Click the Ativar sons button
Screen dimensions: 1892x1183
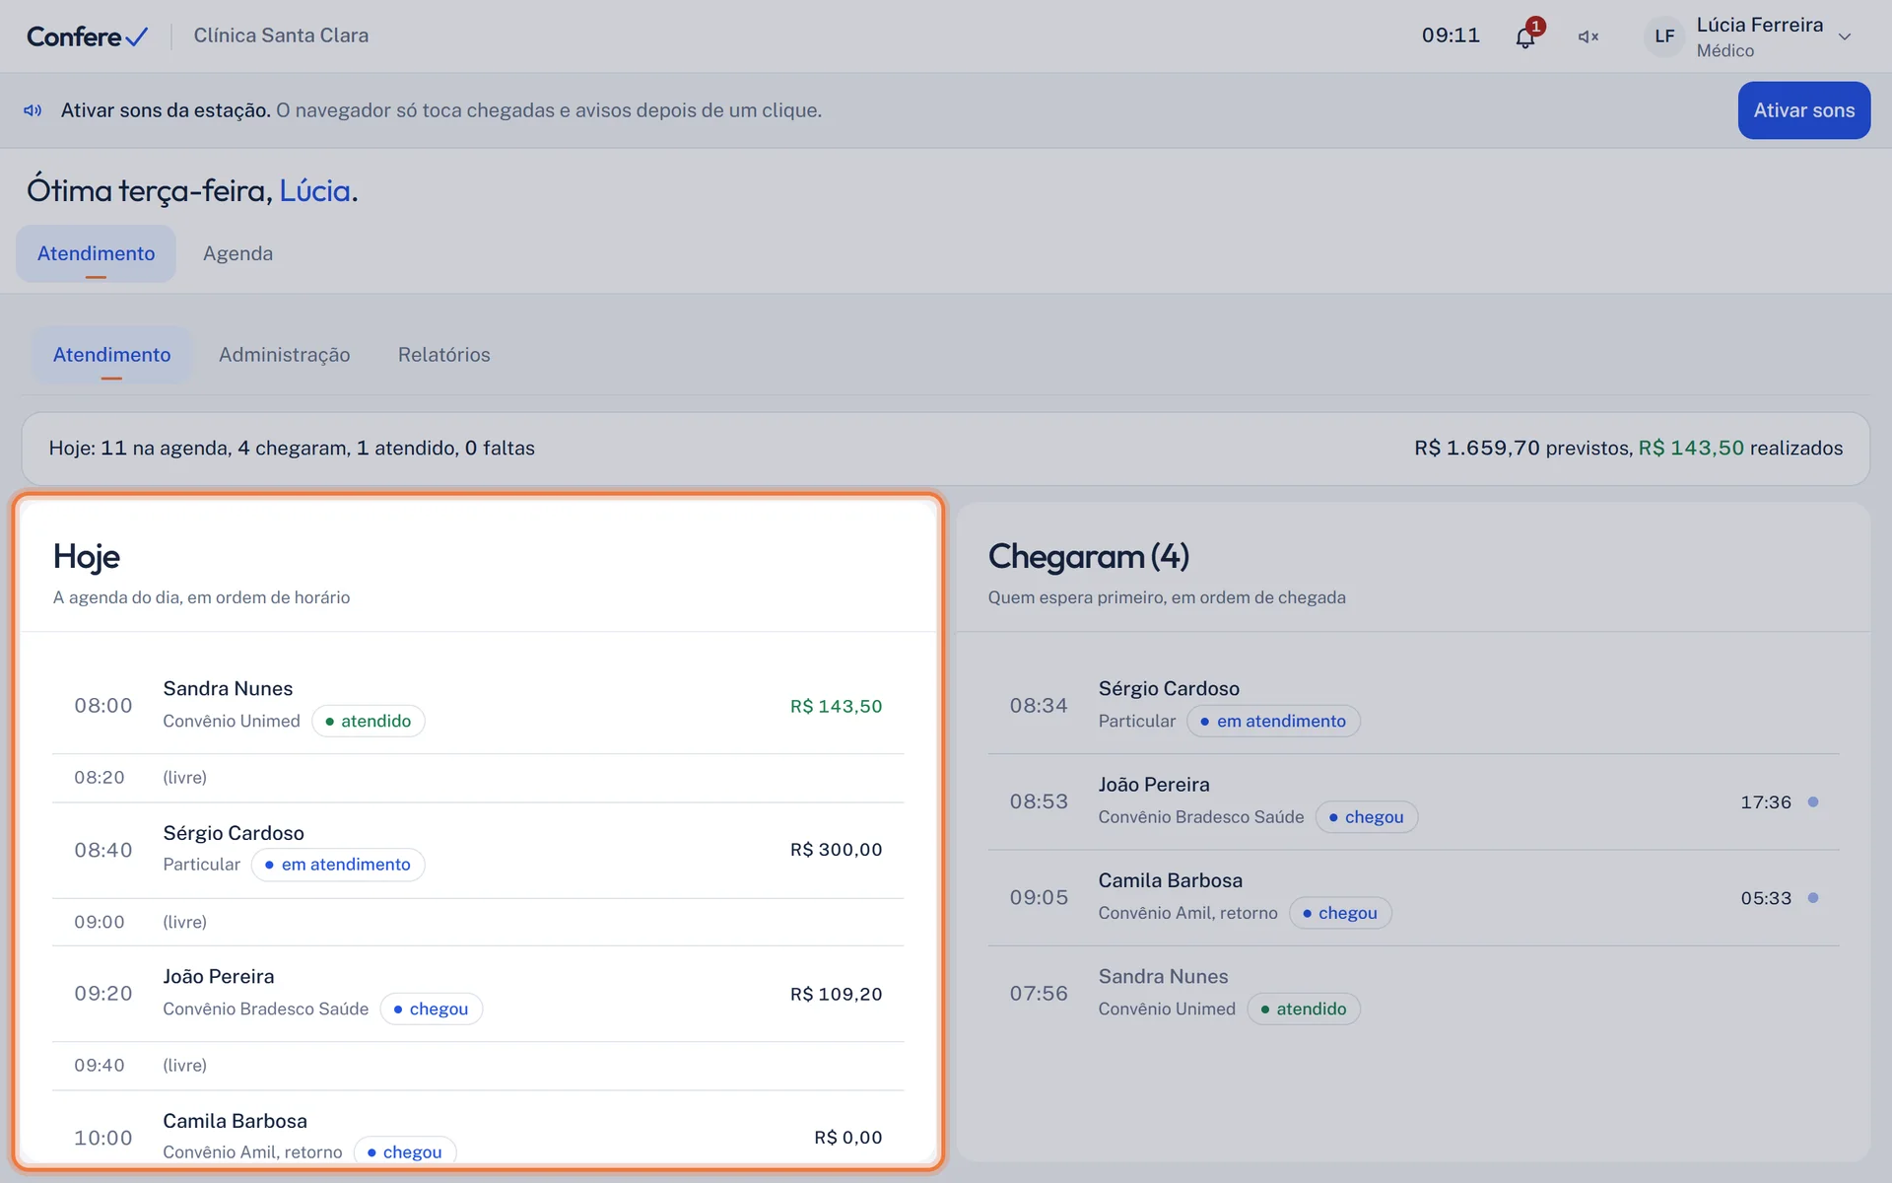point(1803,110)
